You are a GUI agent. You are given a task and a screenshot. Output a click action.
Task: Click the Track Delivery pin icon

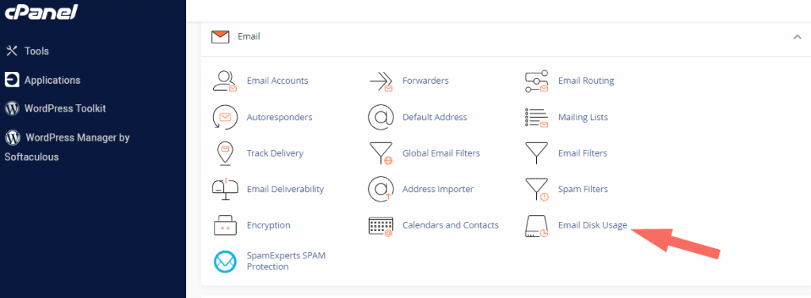[x=225, y=153]
